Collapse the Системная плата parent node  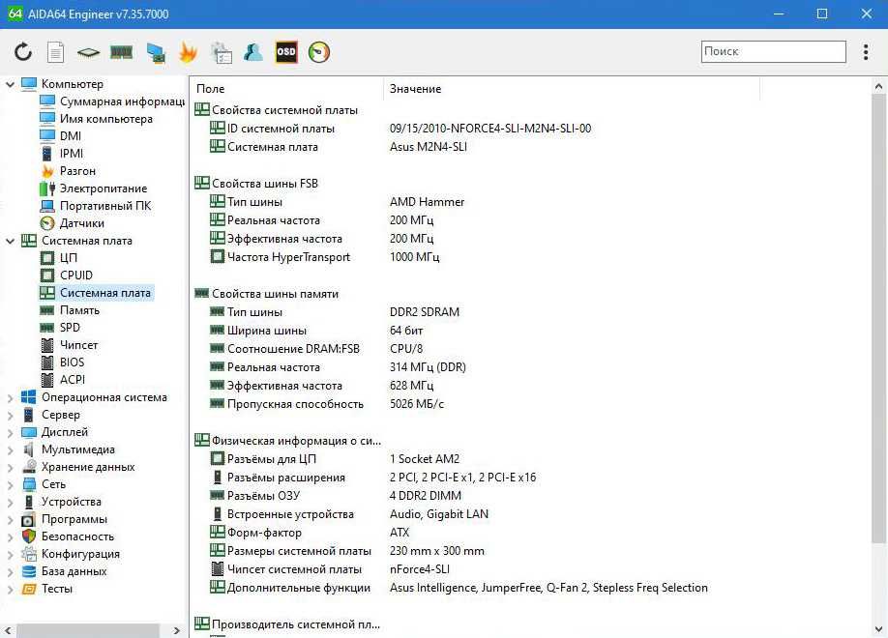coord(11,241)
